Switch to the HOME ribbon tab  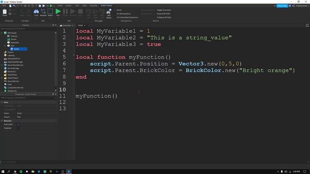click(60, 6)
